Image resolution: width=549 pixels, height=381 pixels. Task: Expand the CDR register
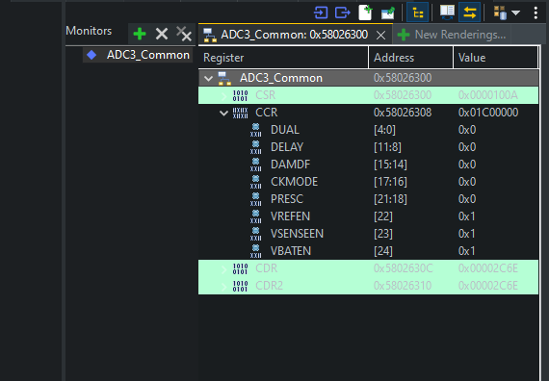(224, 268)
